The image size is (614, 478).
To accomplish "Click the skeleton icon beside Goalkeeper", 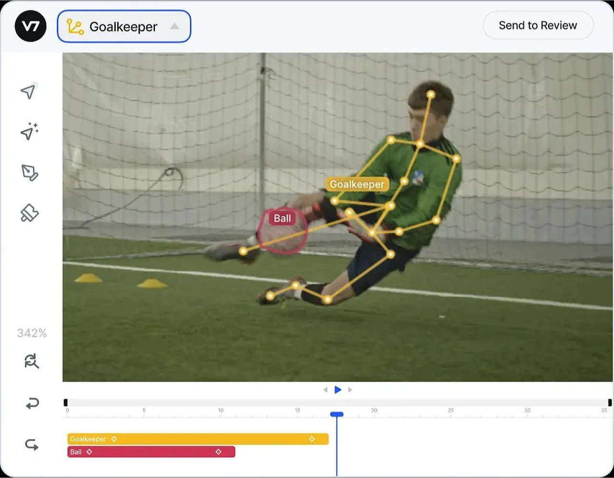I will point(75,27).
